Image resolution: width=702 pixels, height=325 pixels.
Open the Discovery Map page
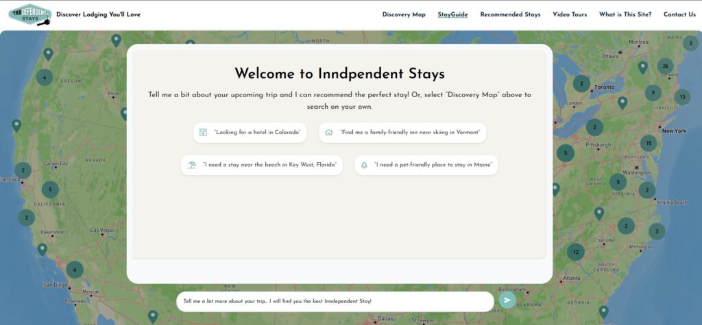coord(404,14)
